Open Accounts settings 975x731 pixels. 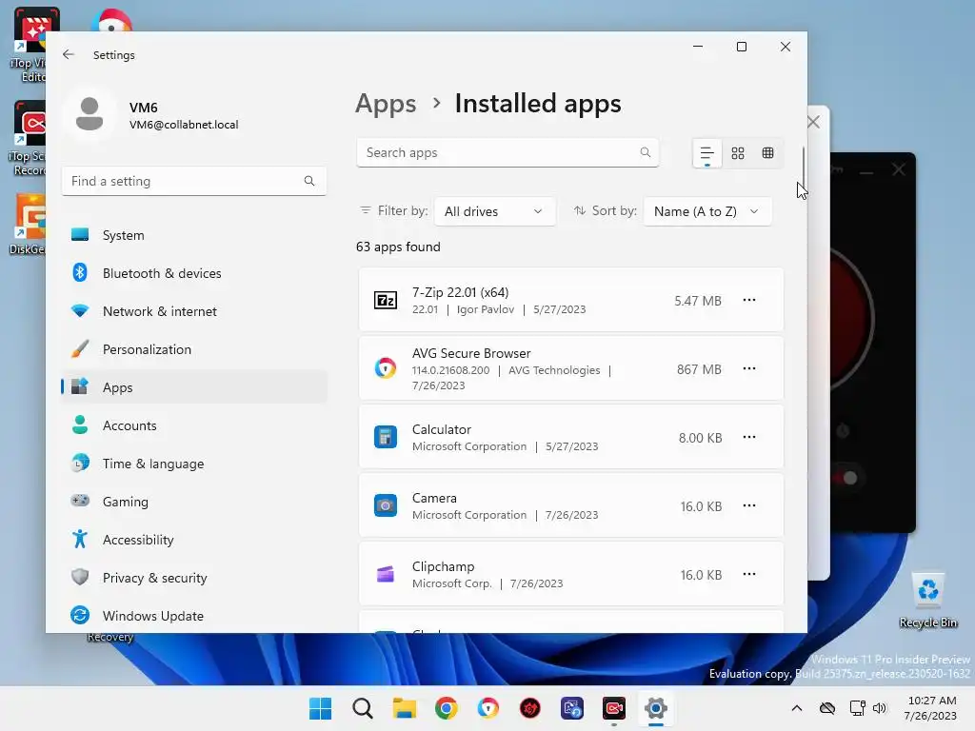coord(194,425)
